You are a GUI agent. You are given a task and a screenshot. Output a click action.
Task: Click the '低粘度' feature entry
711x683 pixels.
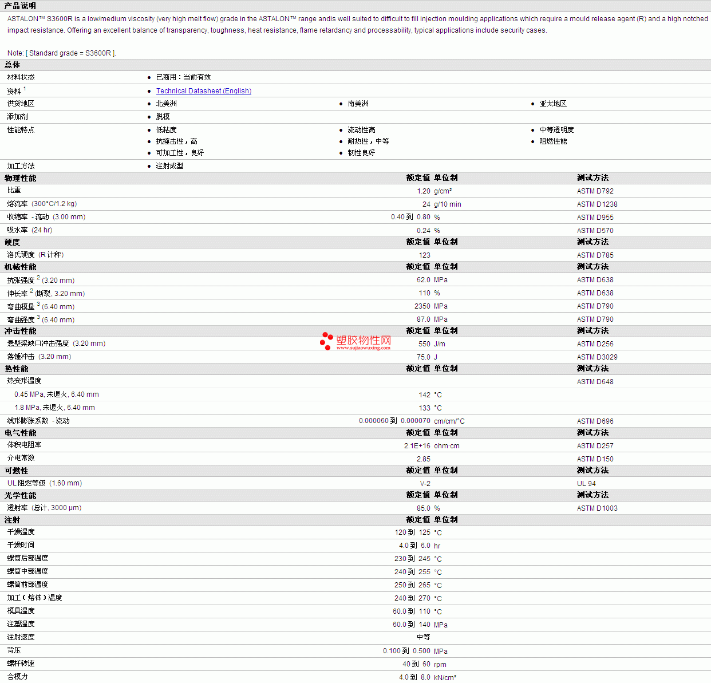click(167, 130)
